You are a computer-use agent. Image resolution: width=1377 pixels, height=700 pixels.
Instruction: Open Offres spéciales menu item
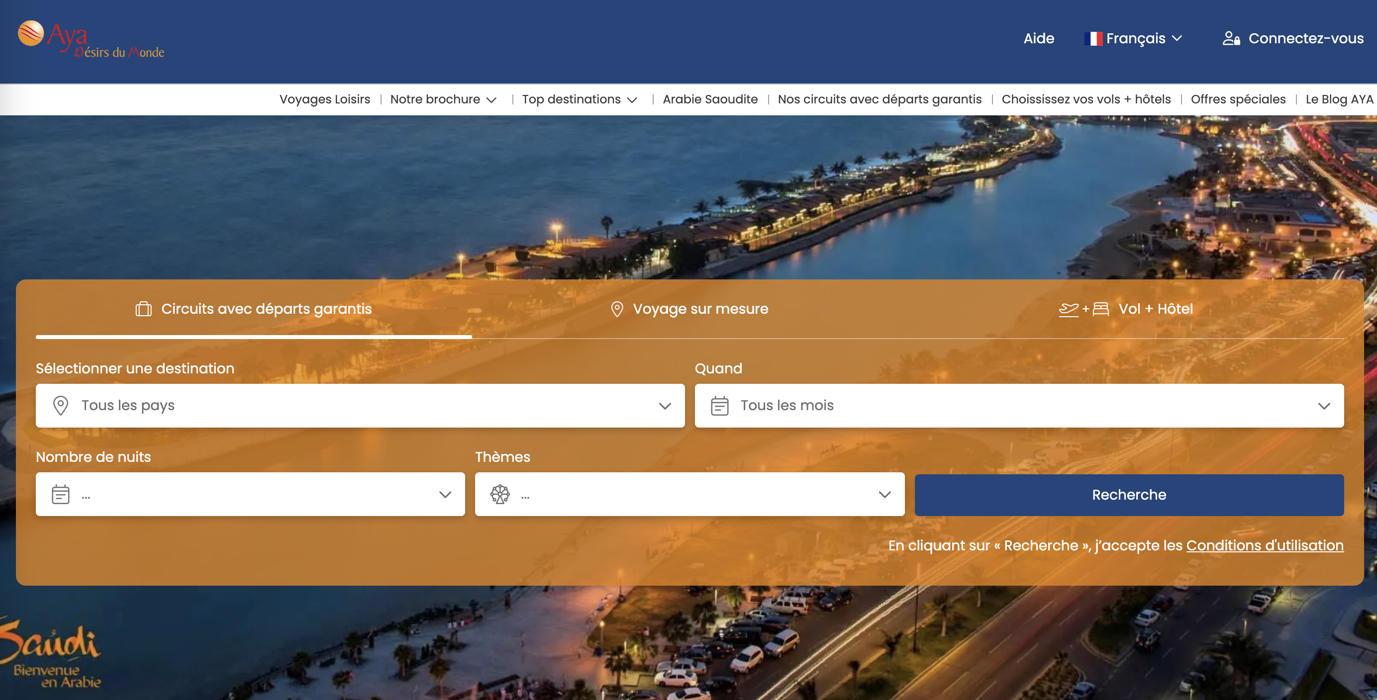[1238, 99]
